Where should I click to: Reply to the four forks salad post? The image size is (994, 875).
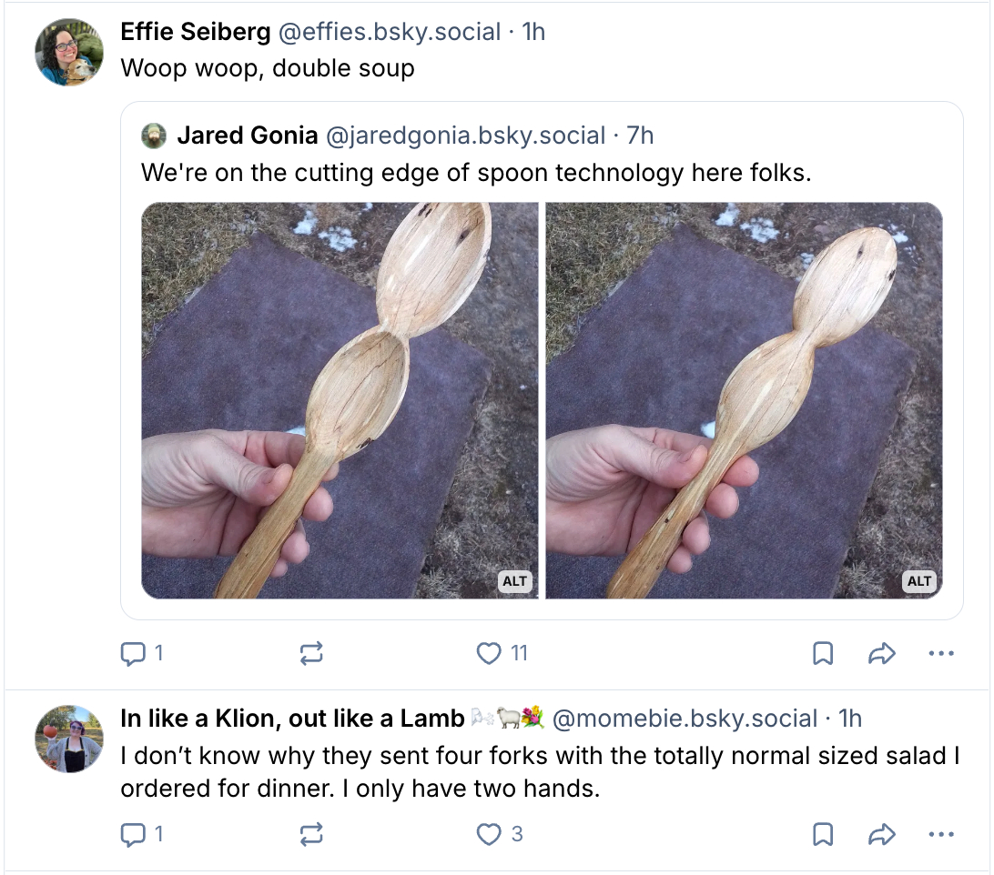(134, 834)
